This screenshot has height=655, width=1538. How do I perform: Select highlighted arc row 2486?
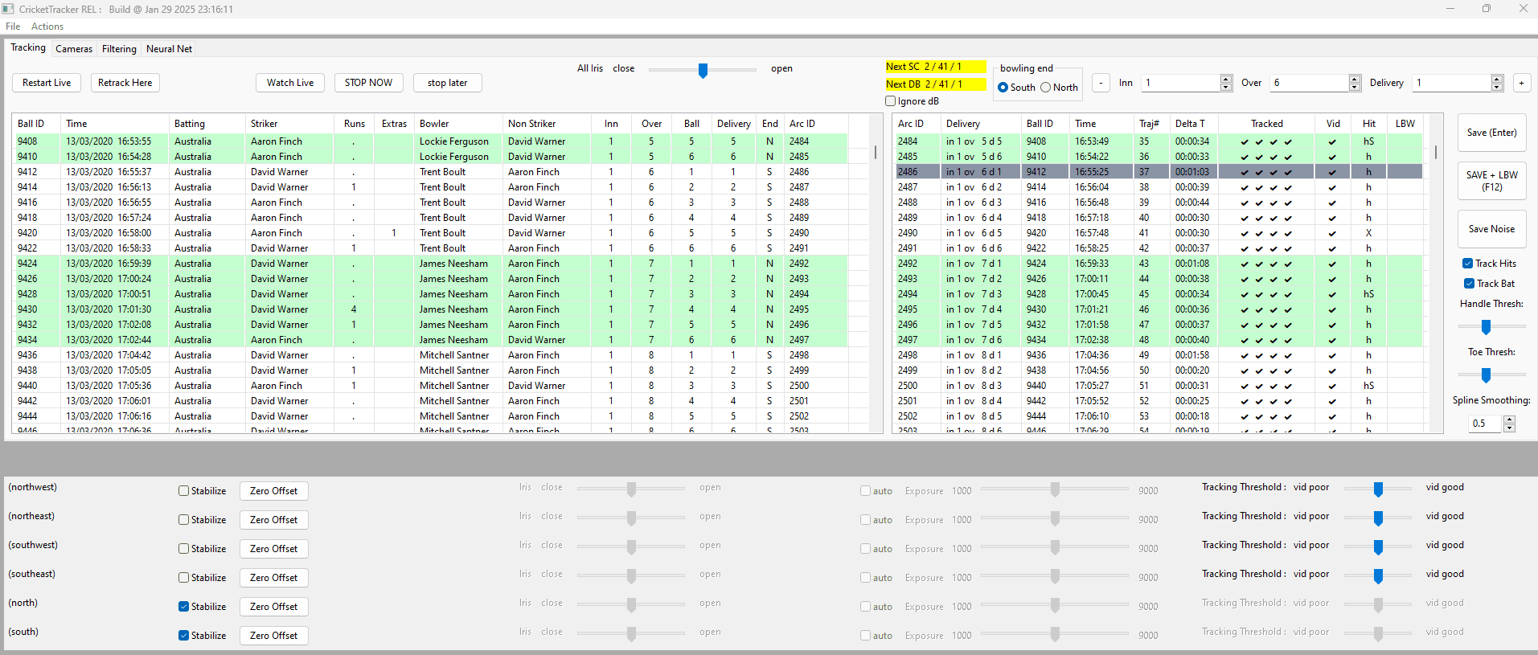1159,172
